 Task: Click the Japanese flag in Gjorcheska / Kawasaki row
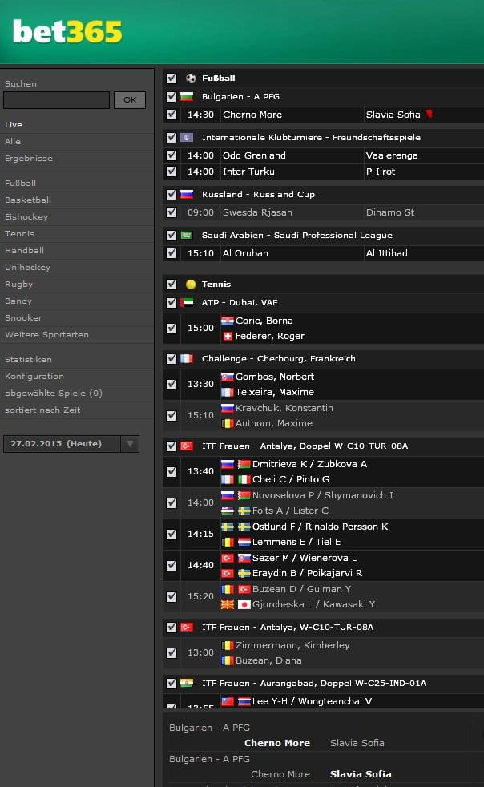[244, 604]
